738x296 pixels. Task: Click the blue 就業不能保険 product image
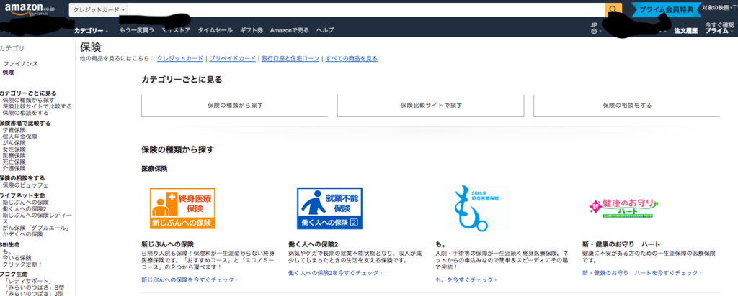click(x=329, y=208)
